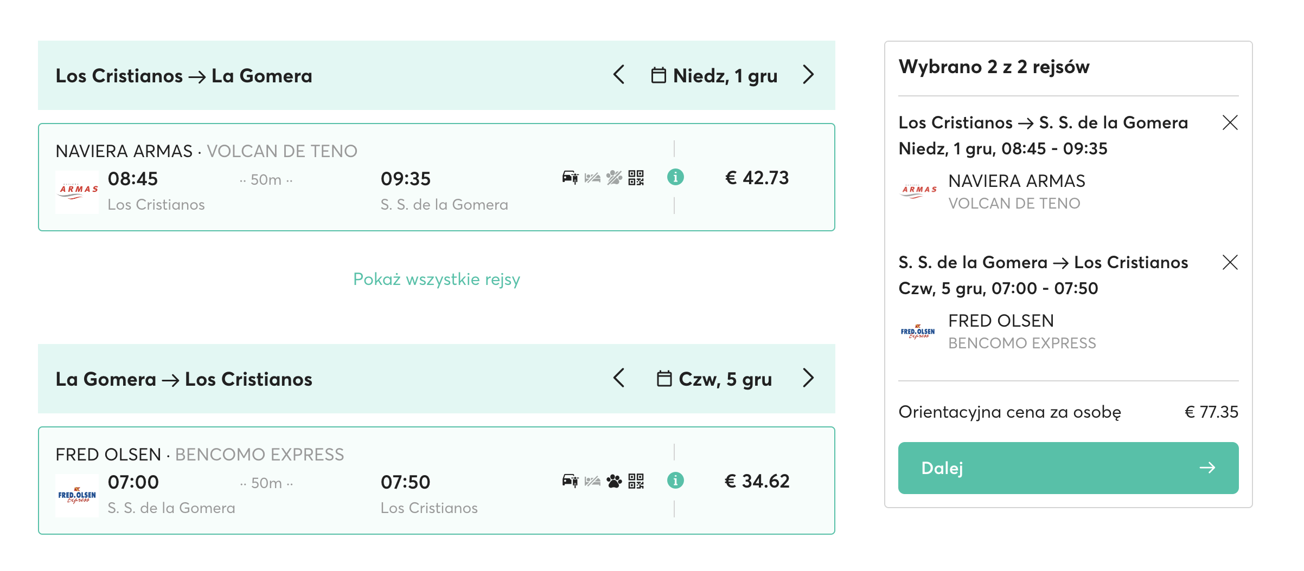
Task: Click the info icon on Naviera Armas sailing
Action: (675, 177)
